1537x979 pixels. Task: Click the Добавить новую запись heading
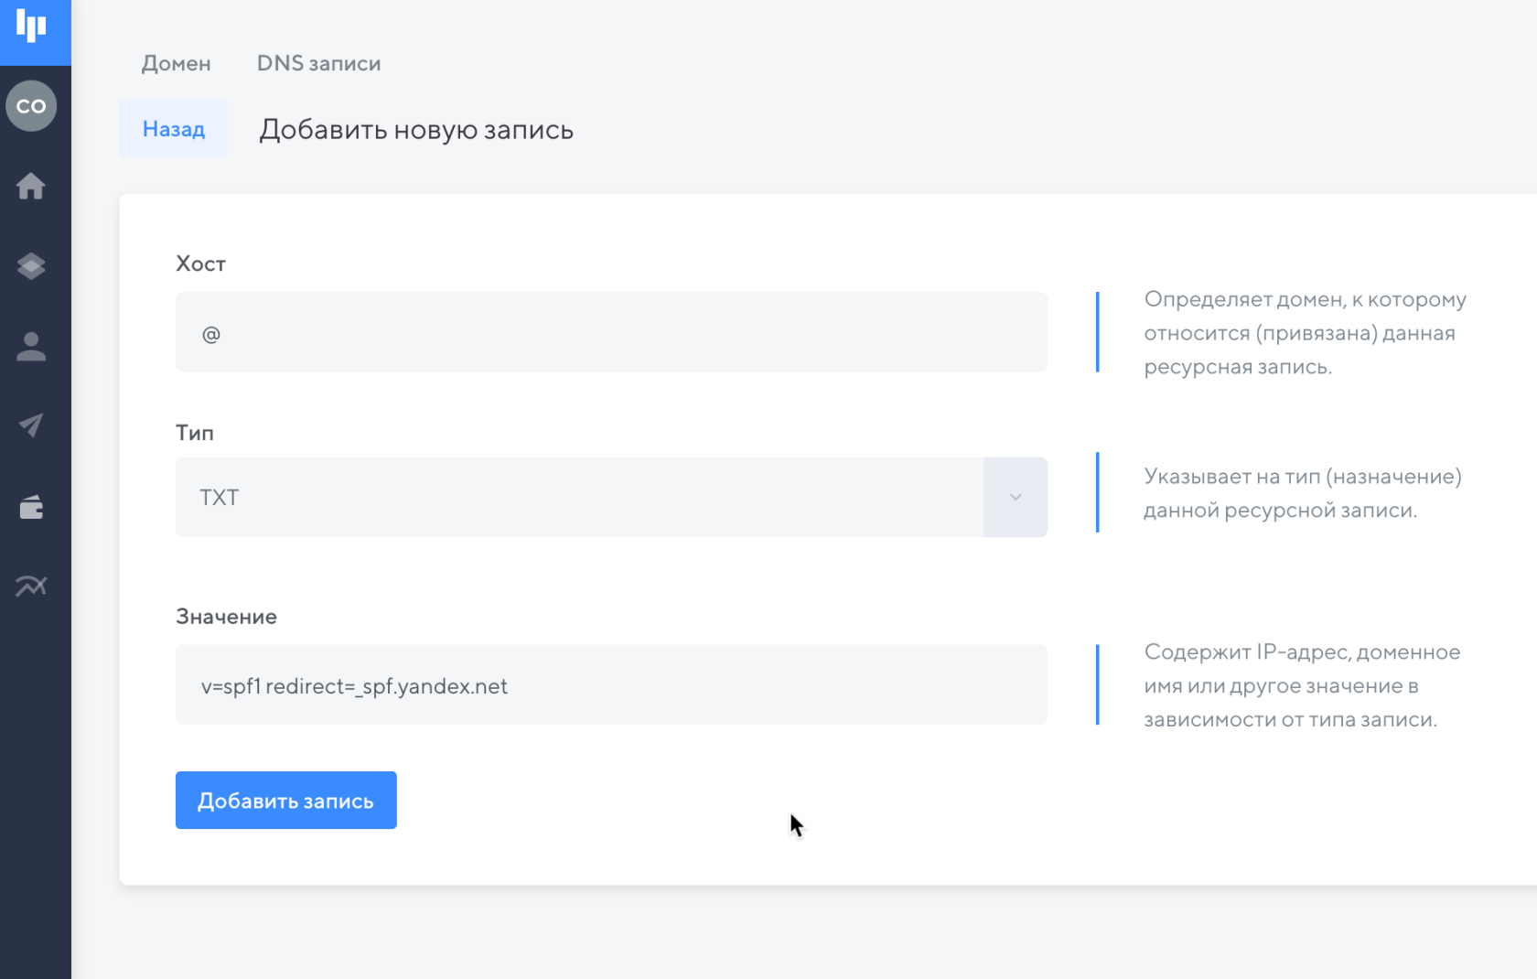pos(416,130)
